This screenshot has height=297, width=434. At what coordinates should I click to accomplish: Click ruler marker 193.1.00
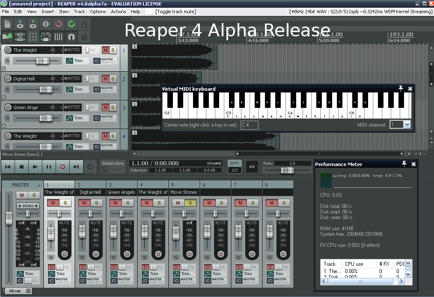tap(401, 35)
